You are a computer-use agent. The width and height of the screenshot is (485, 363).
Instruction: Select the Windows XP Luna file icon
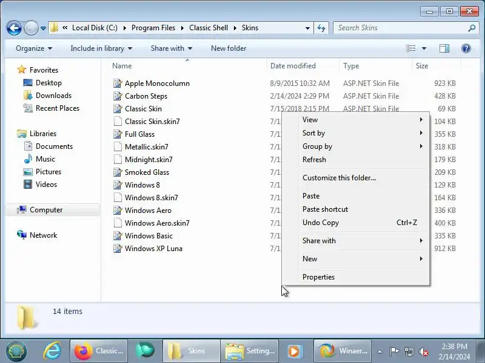(x=117, y=249)
